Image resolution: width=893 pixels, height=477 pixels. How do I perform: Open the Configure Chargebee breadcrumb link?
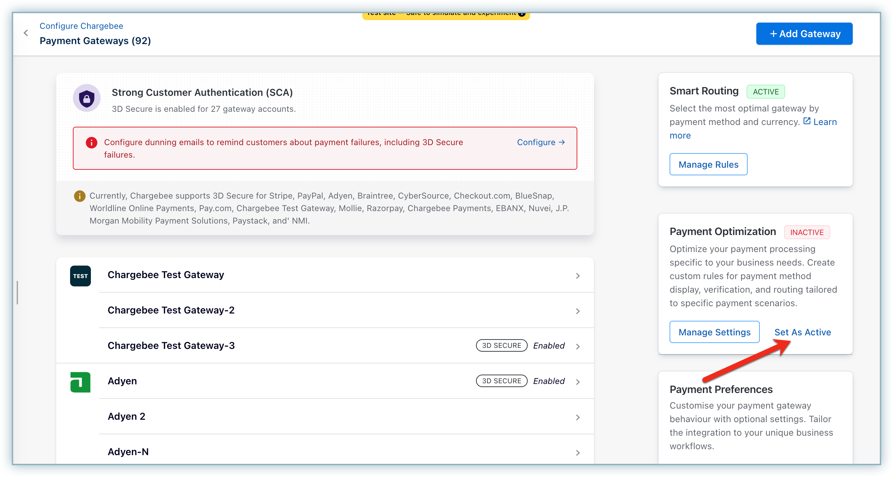(x=81, y=26)
